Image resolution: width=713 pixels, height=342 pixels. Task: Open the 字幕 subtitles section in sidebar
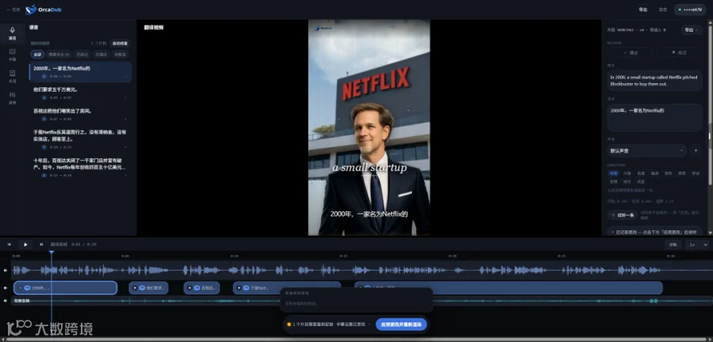[x=12, y=55]
